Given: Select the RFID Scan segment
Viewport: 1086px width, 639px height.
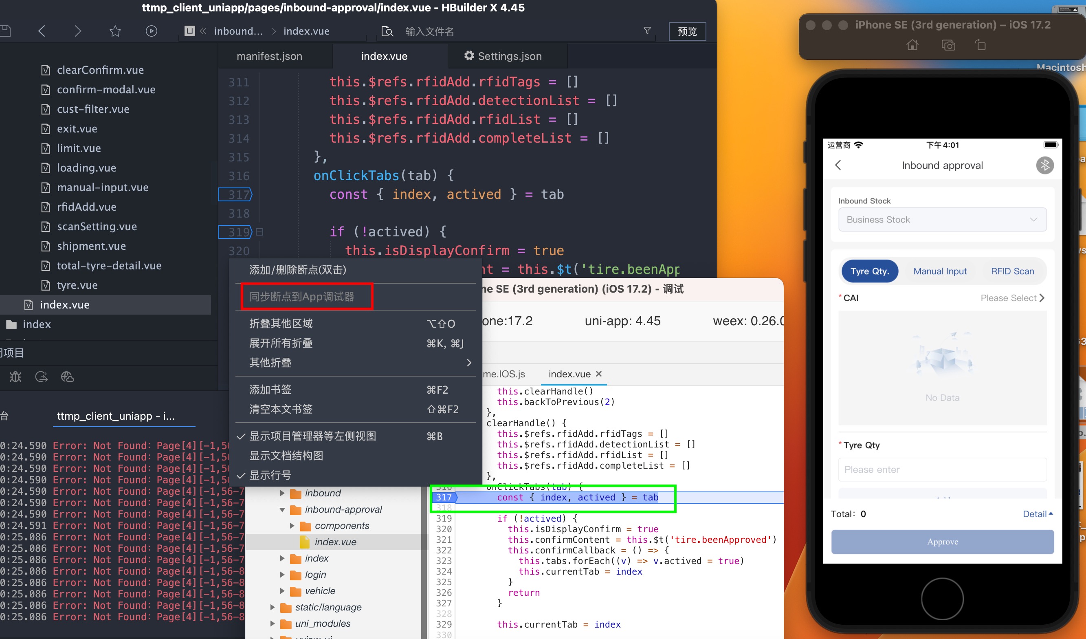Looking at the screenshot, I should 1012,271.
